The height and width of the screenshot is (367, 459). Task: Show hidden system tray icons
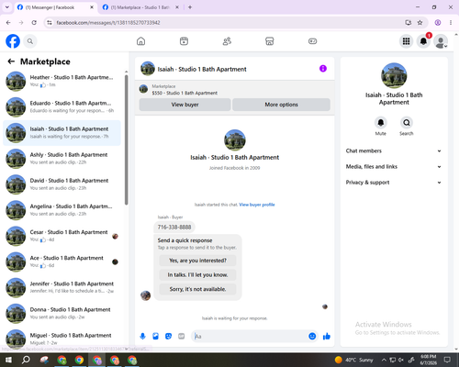384,360
